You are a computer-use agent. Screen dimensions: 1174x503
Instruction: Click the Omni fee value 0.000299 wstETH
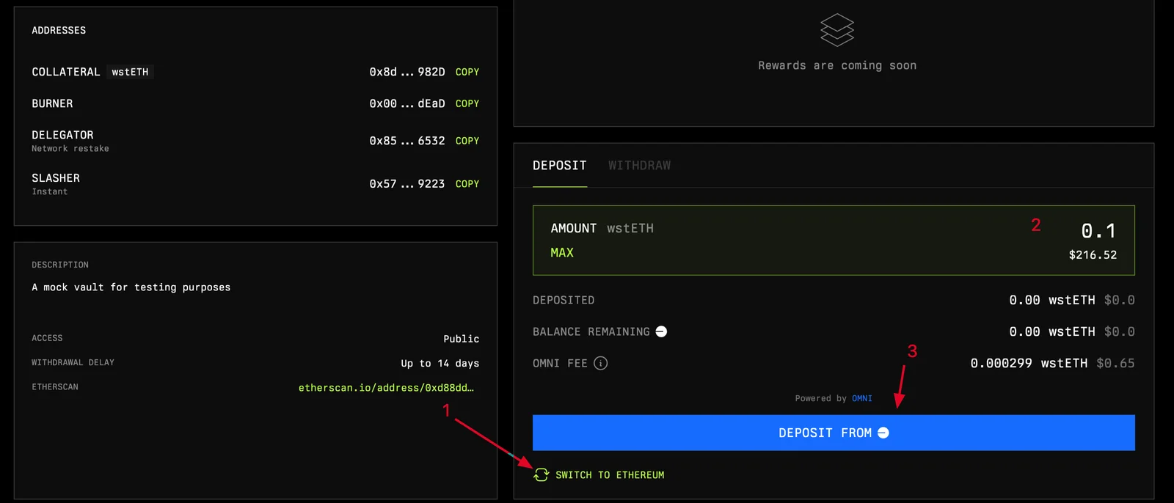[1029, 363]
